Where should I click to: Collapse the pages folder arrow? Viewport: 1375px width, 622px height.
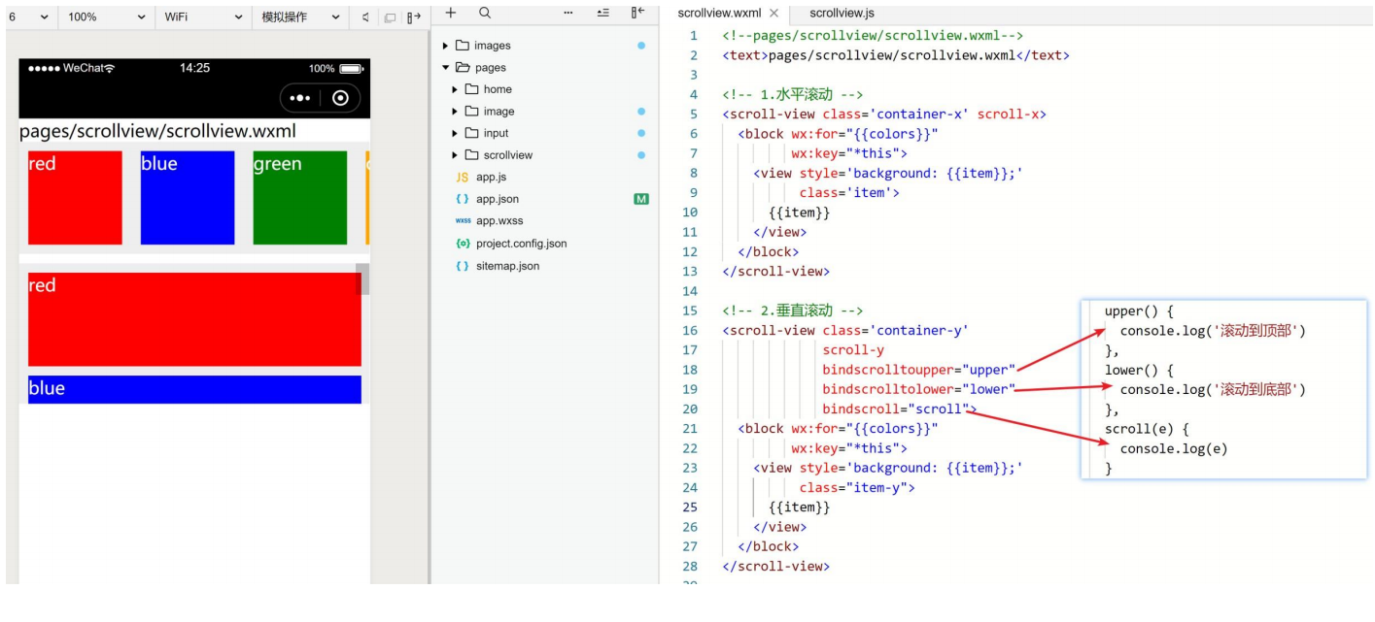[x=446, y=68]
